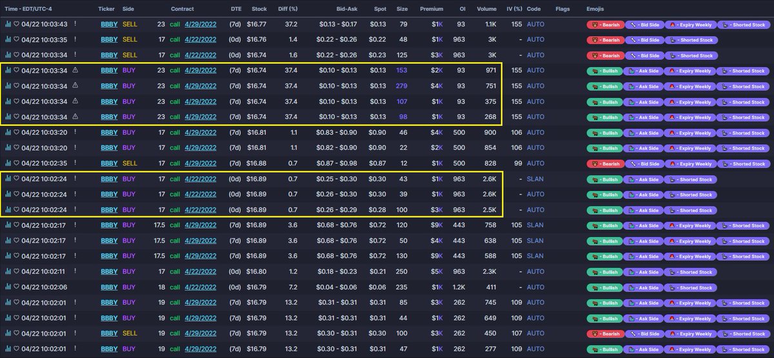Click the chart icon for 10:02:35 row
Screen dimensions: 774x358
(8, 164)
